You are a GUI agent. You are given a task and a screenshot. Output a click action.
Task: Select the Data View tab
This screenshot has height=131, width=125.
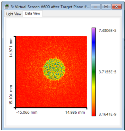point(32,13)
